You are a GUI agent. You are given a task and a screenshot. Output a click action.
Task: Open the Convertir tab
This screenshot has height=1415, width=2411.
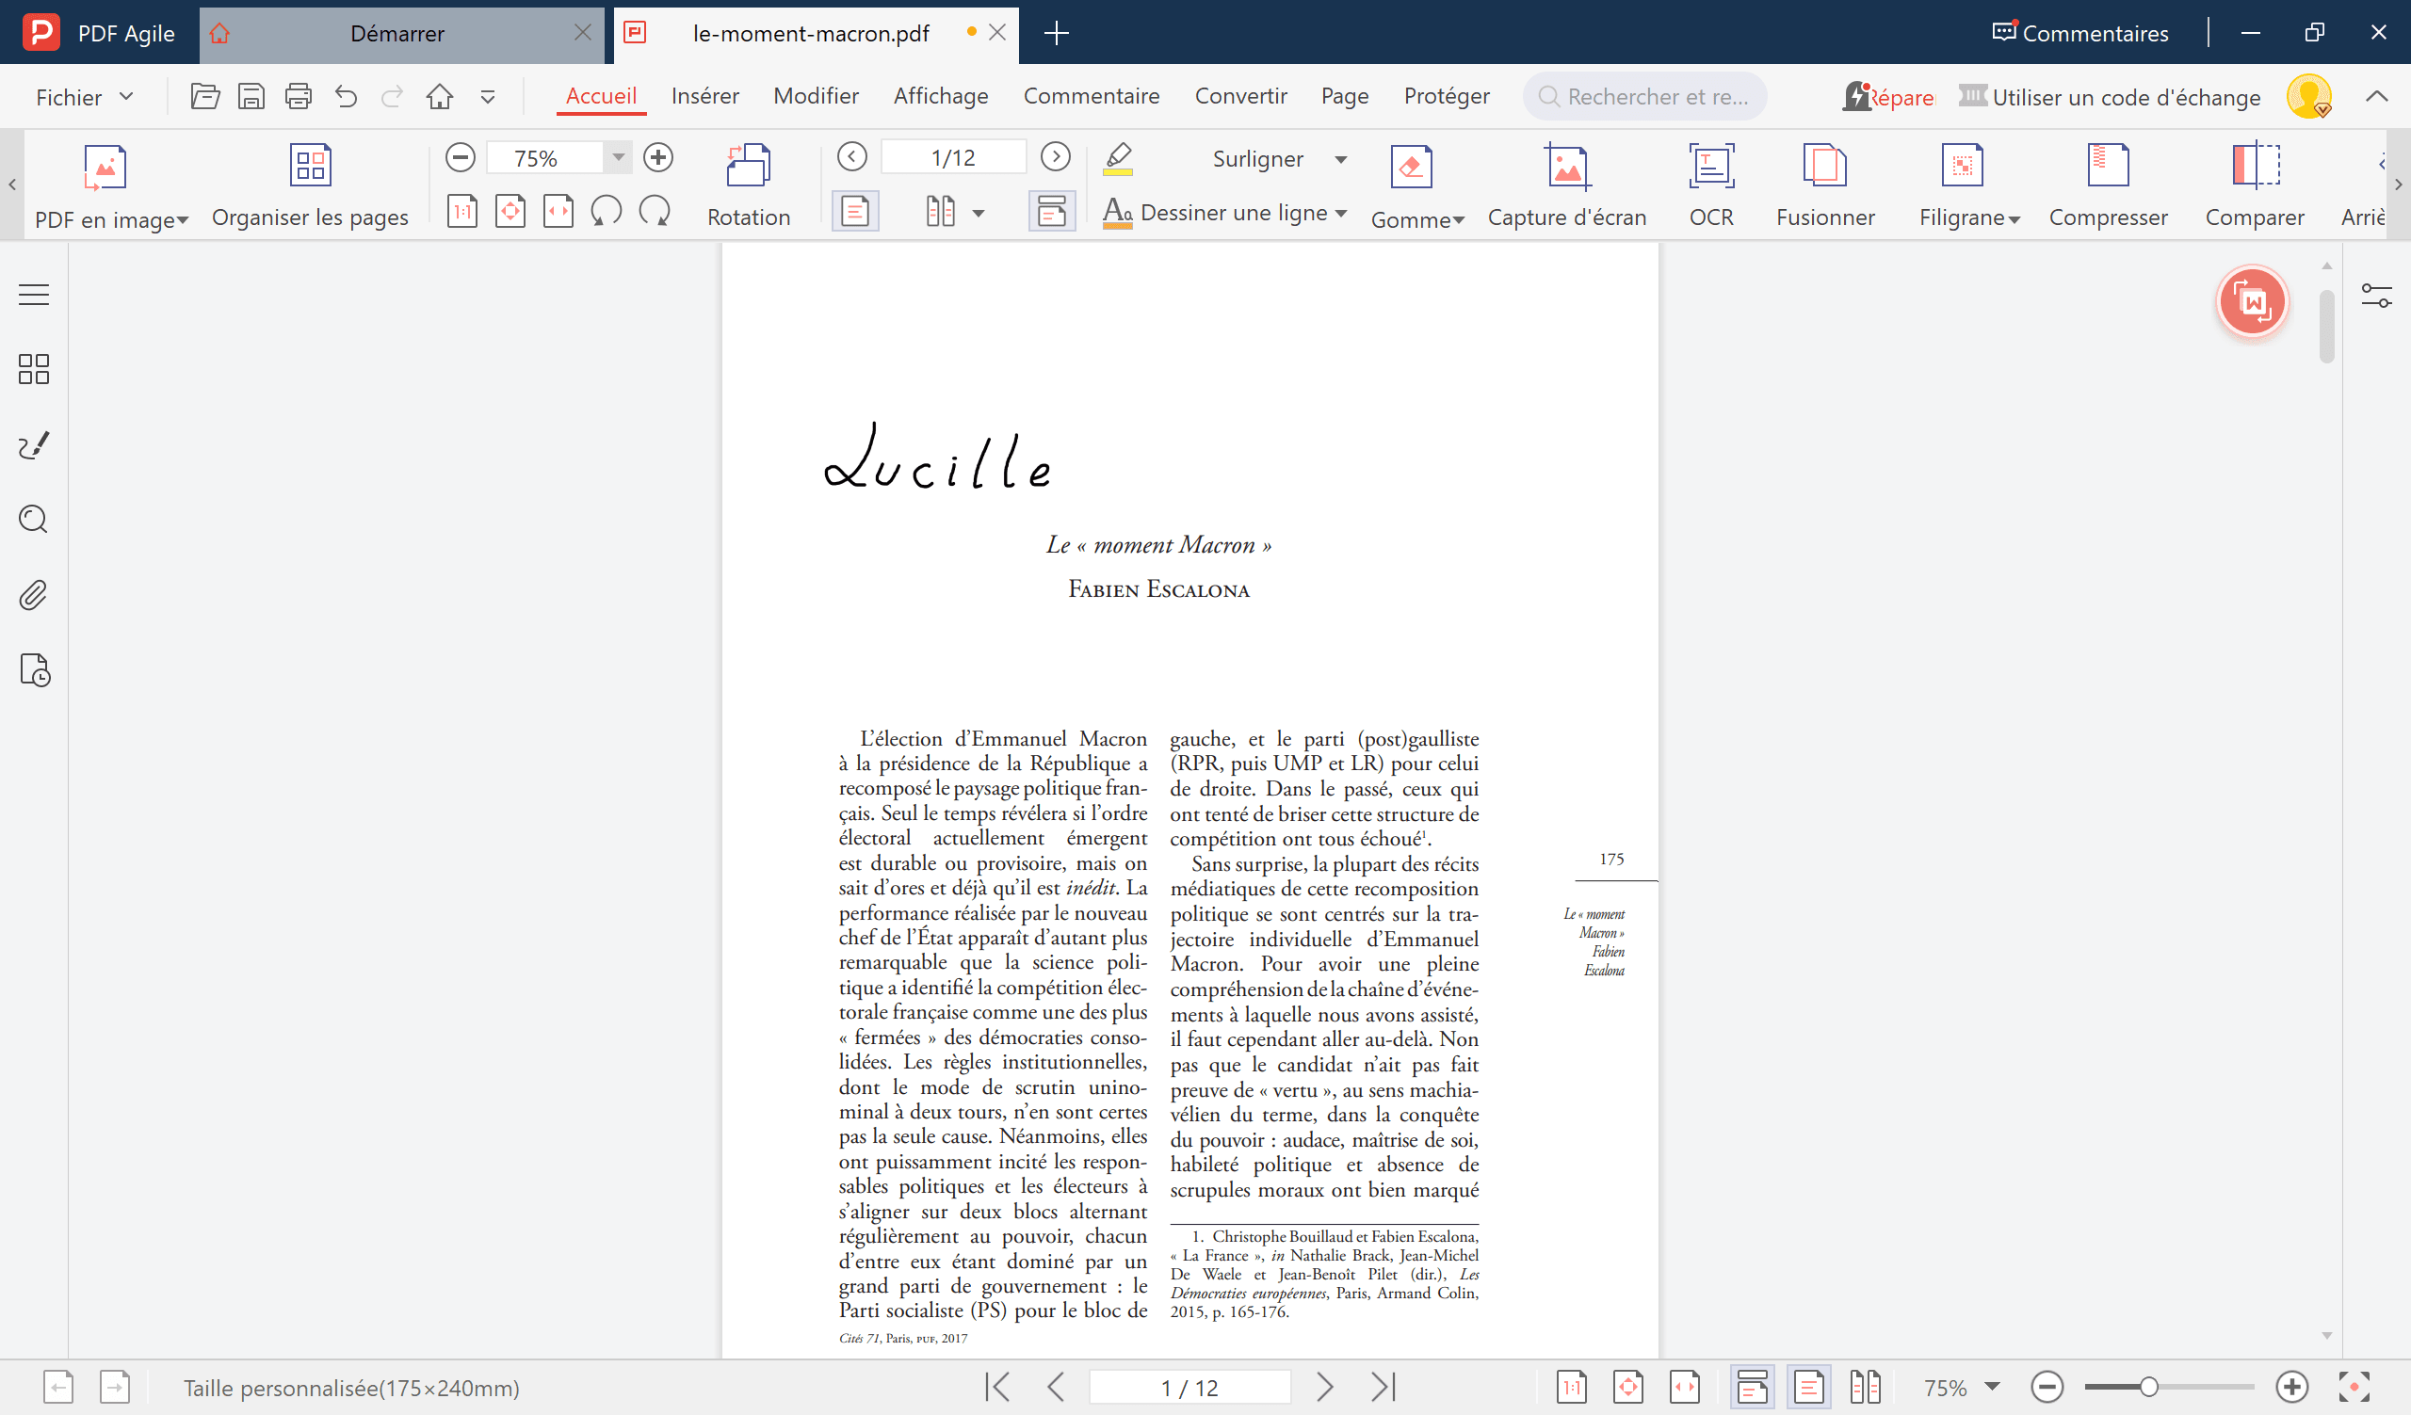[1240, 97]
